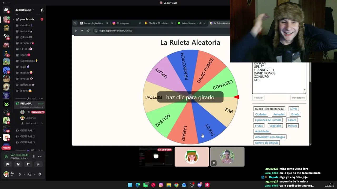Expand microphone input options arrow
337x189 pixels.
[24, 174]
